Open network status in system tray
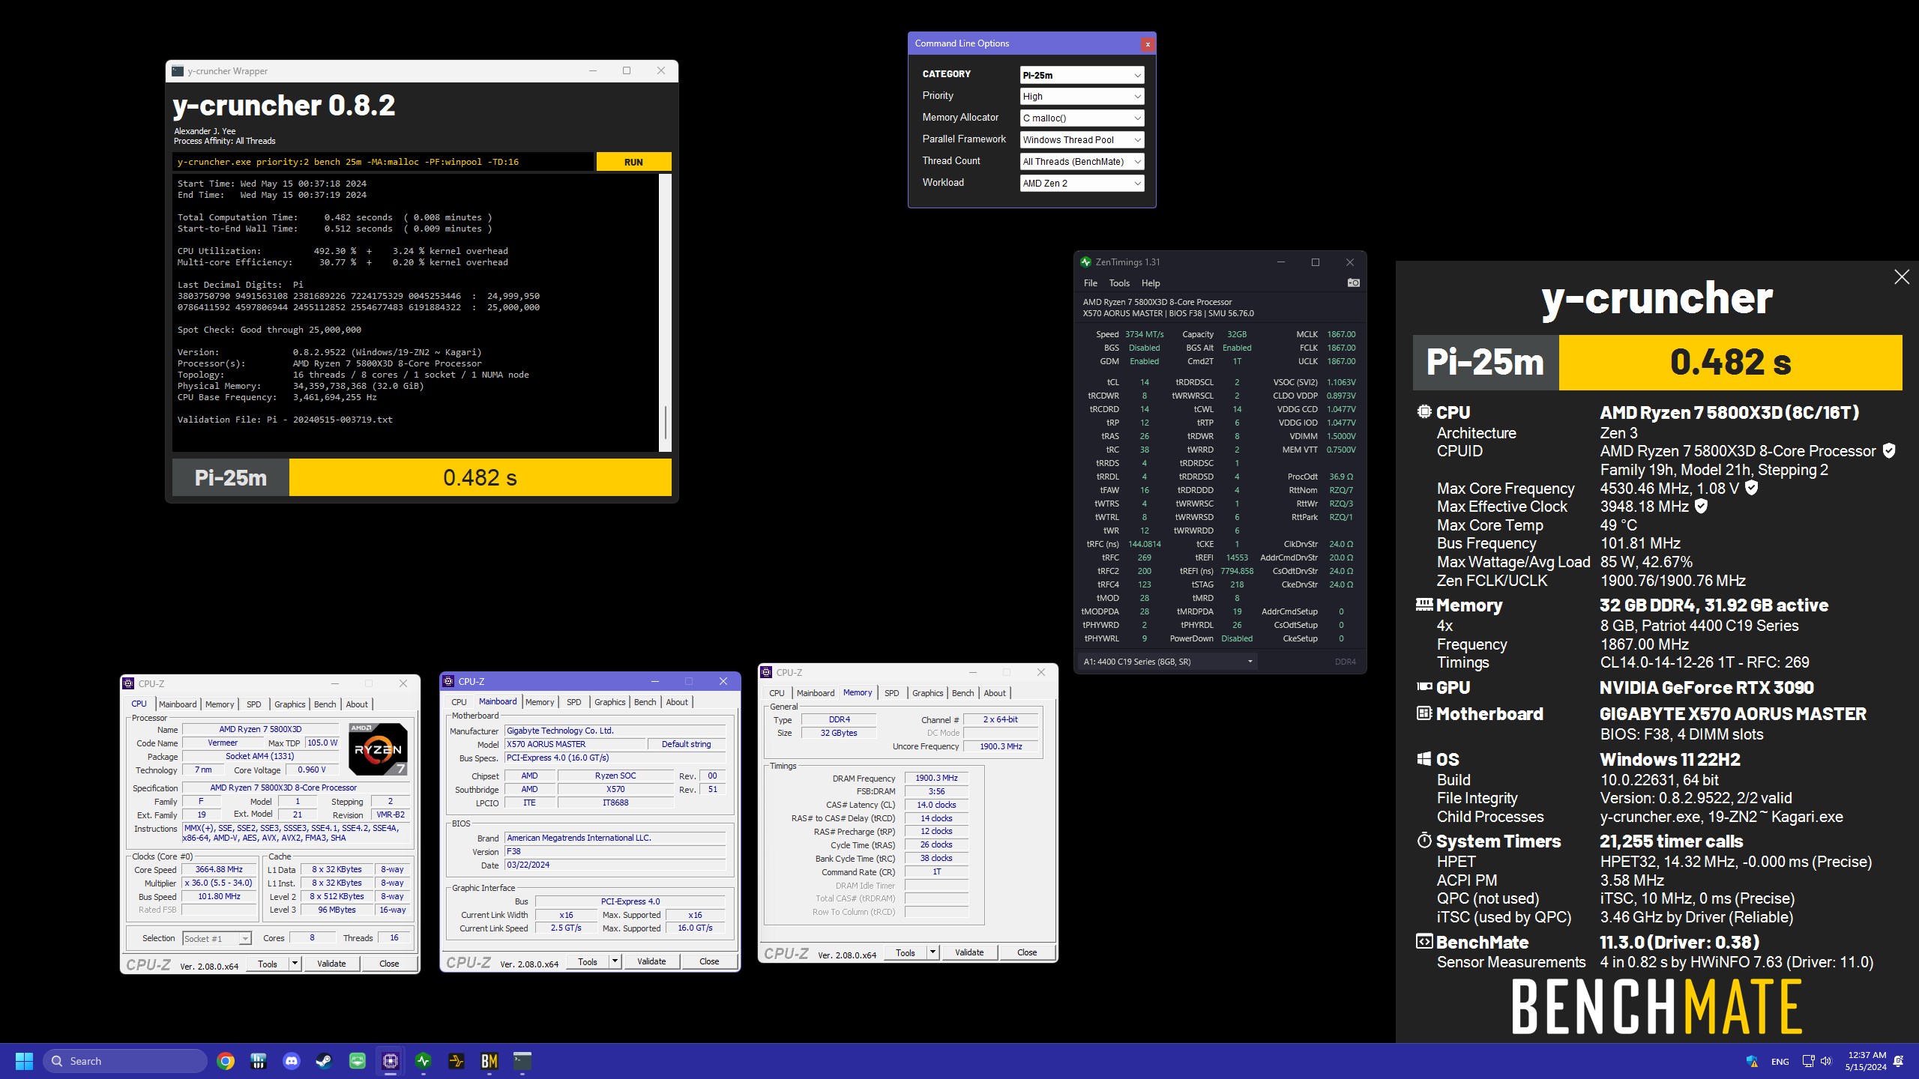This screenshot has width=1919, height=1079. (1808, 1061)
